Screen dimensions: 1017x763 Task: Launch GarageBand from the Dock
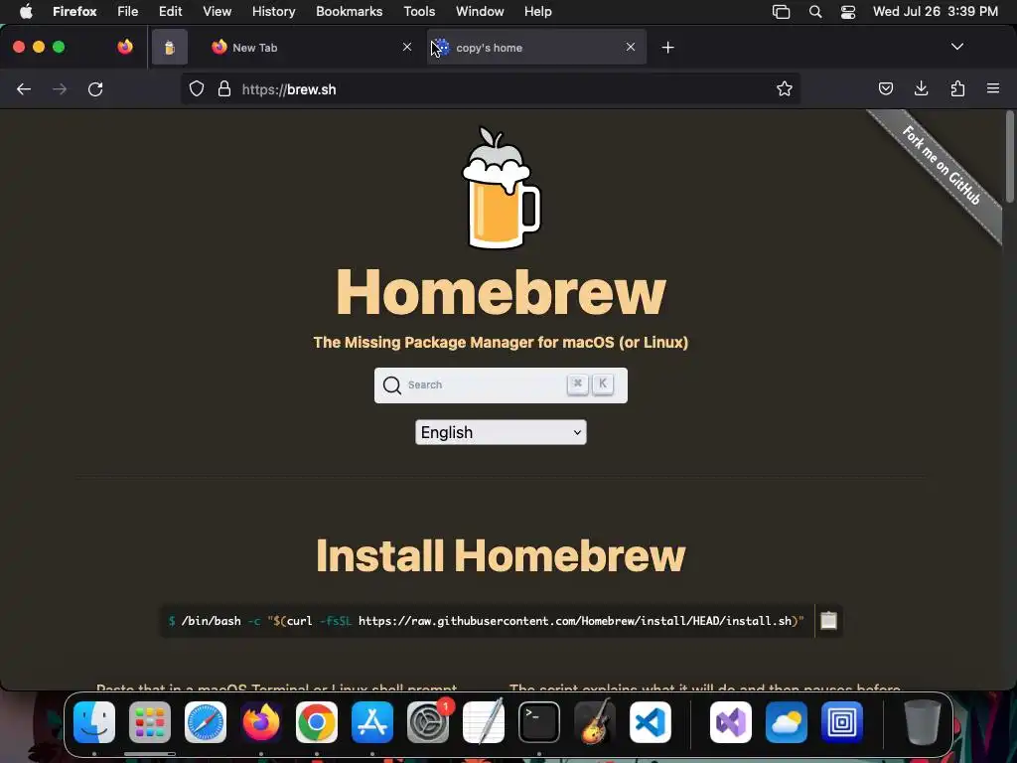(595, 722)
